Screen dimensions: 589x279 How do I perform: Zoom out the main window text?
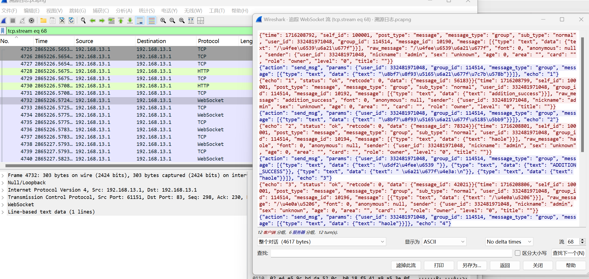click(172, 21)
